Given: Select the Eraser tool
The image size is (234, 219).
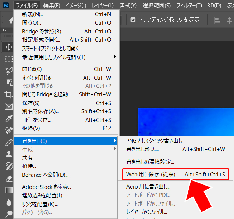Looking at the screenshot, I should [9, 178].
